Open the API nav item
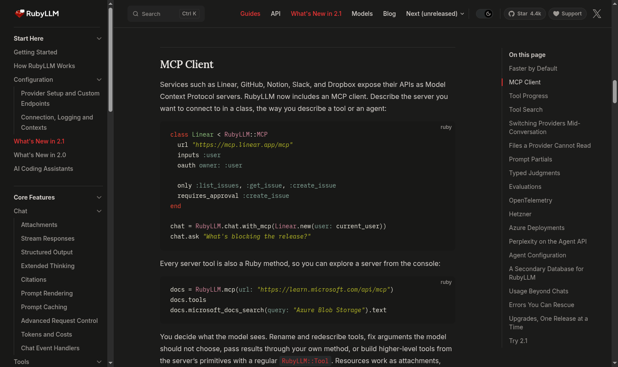The height and width of the screenshot is (367, 618). [276, 14]
